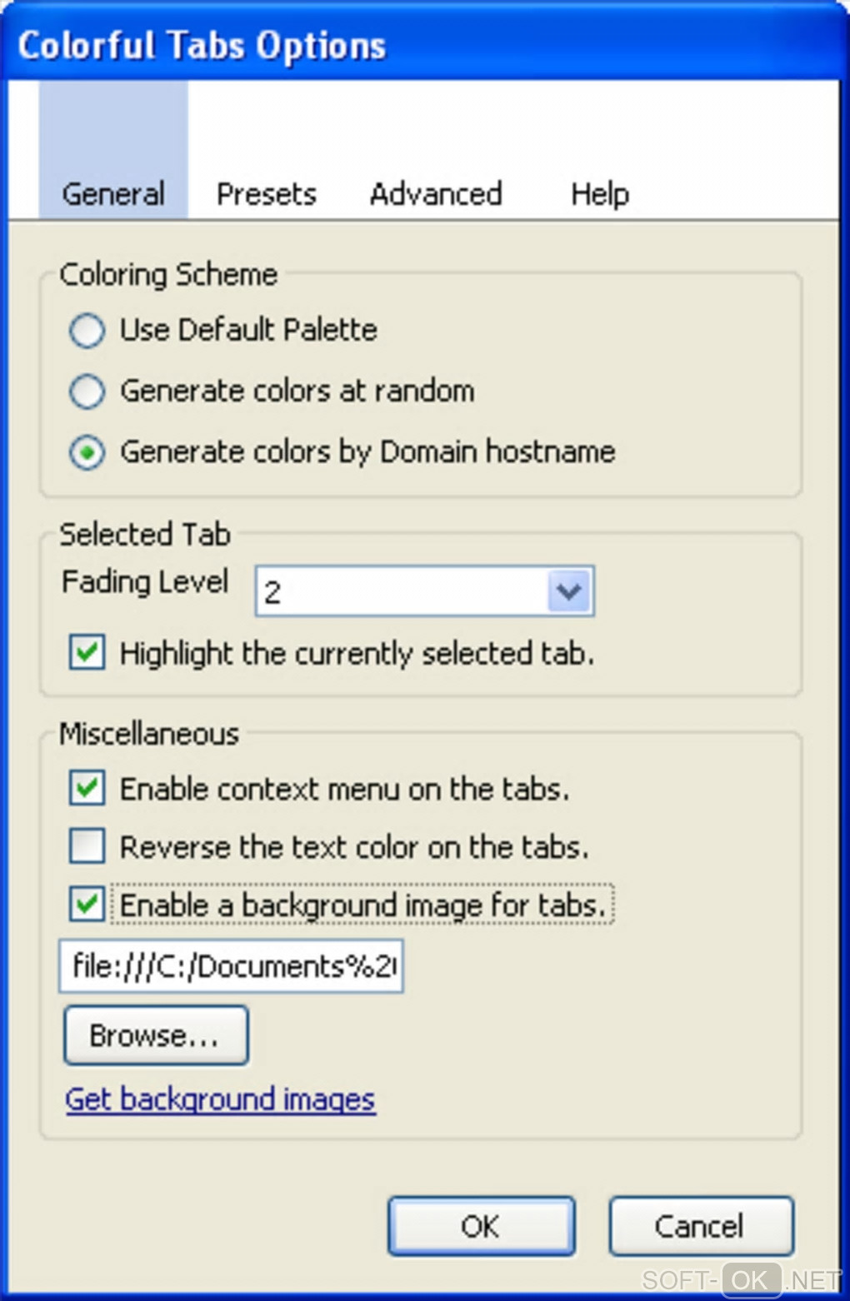Click the background image file path field
850x1301 pixels.
tap(231, 966)
